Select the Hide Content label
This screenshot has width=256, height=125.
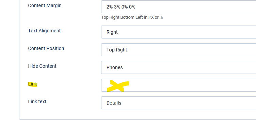(x=42, y=66)
